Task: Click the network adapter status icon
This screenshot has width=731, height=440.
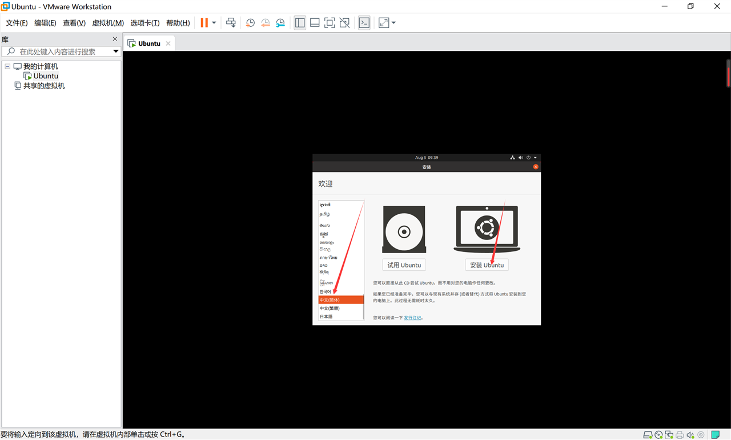Action: coord(669,435)
